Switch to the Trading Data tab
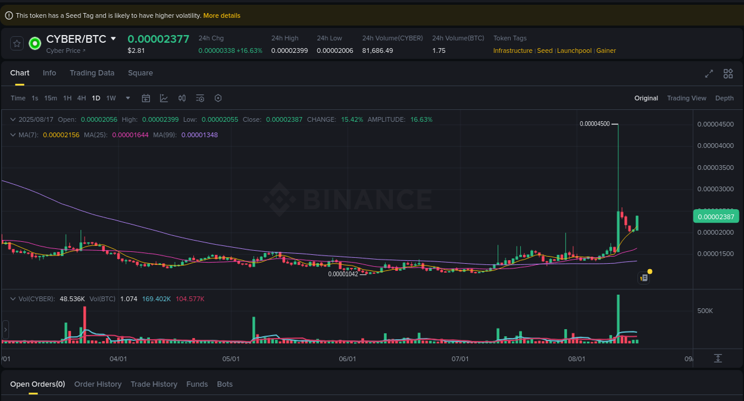The width and height of the screenshot is (744, 401). click(92, 72)
